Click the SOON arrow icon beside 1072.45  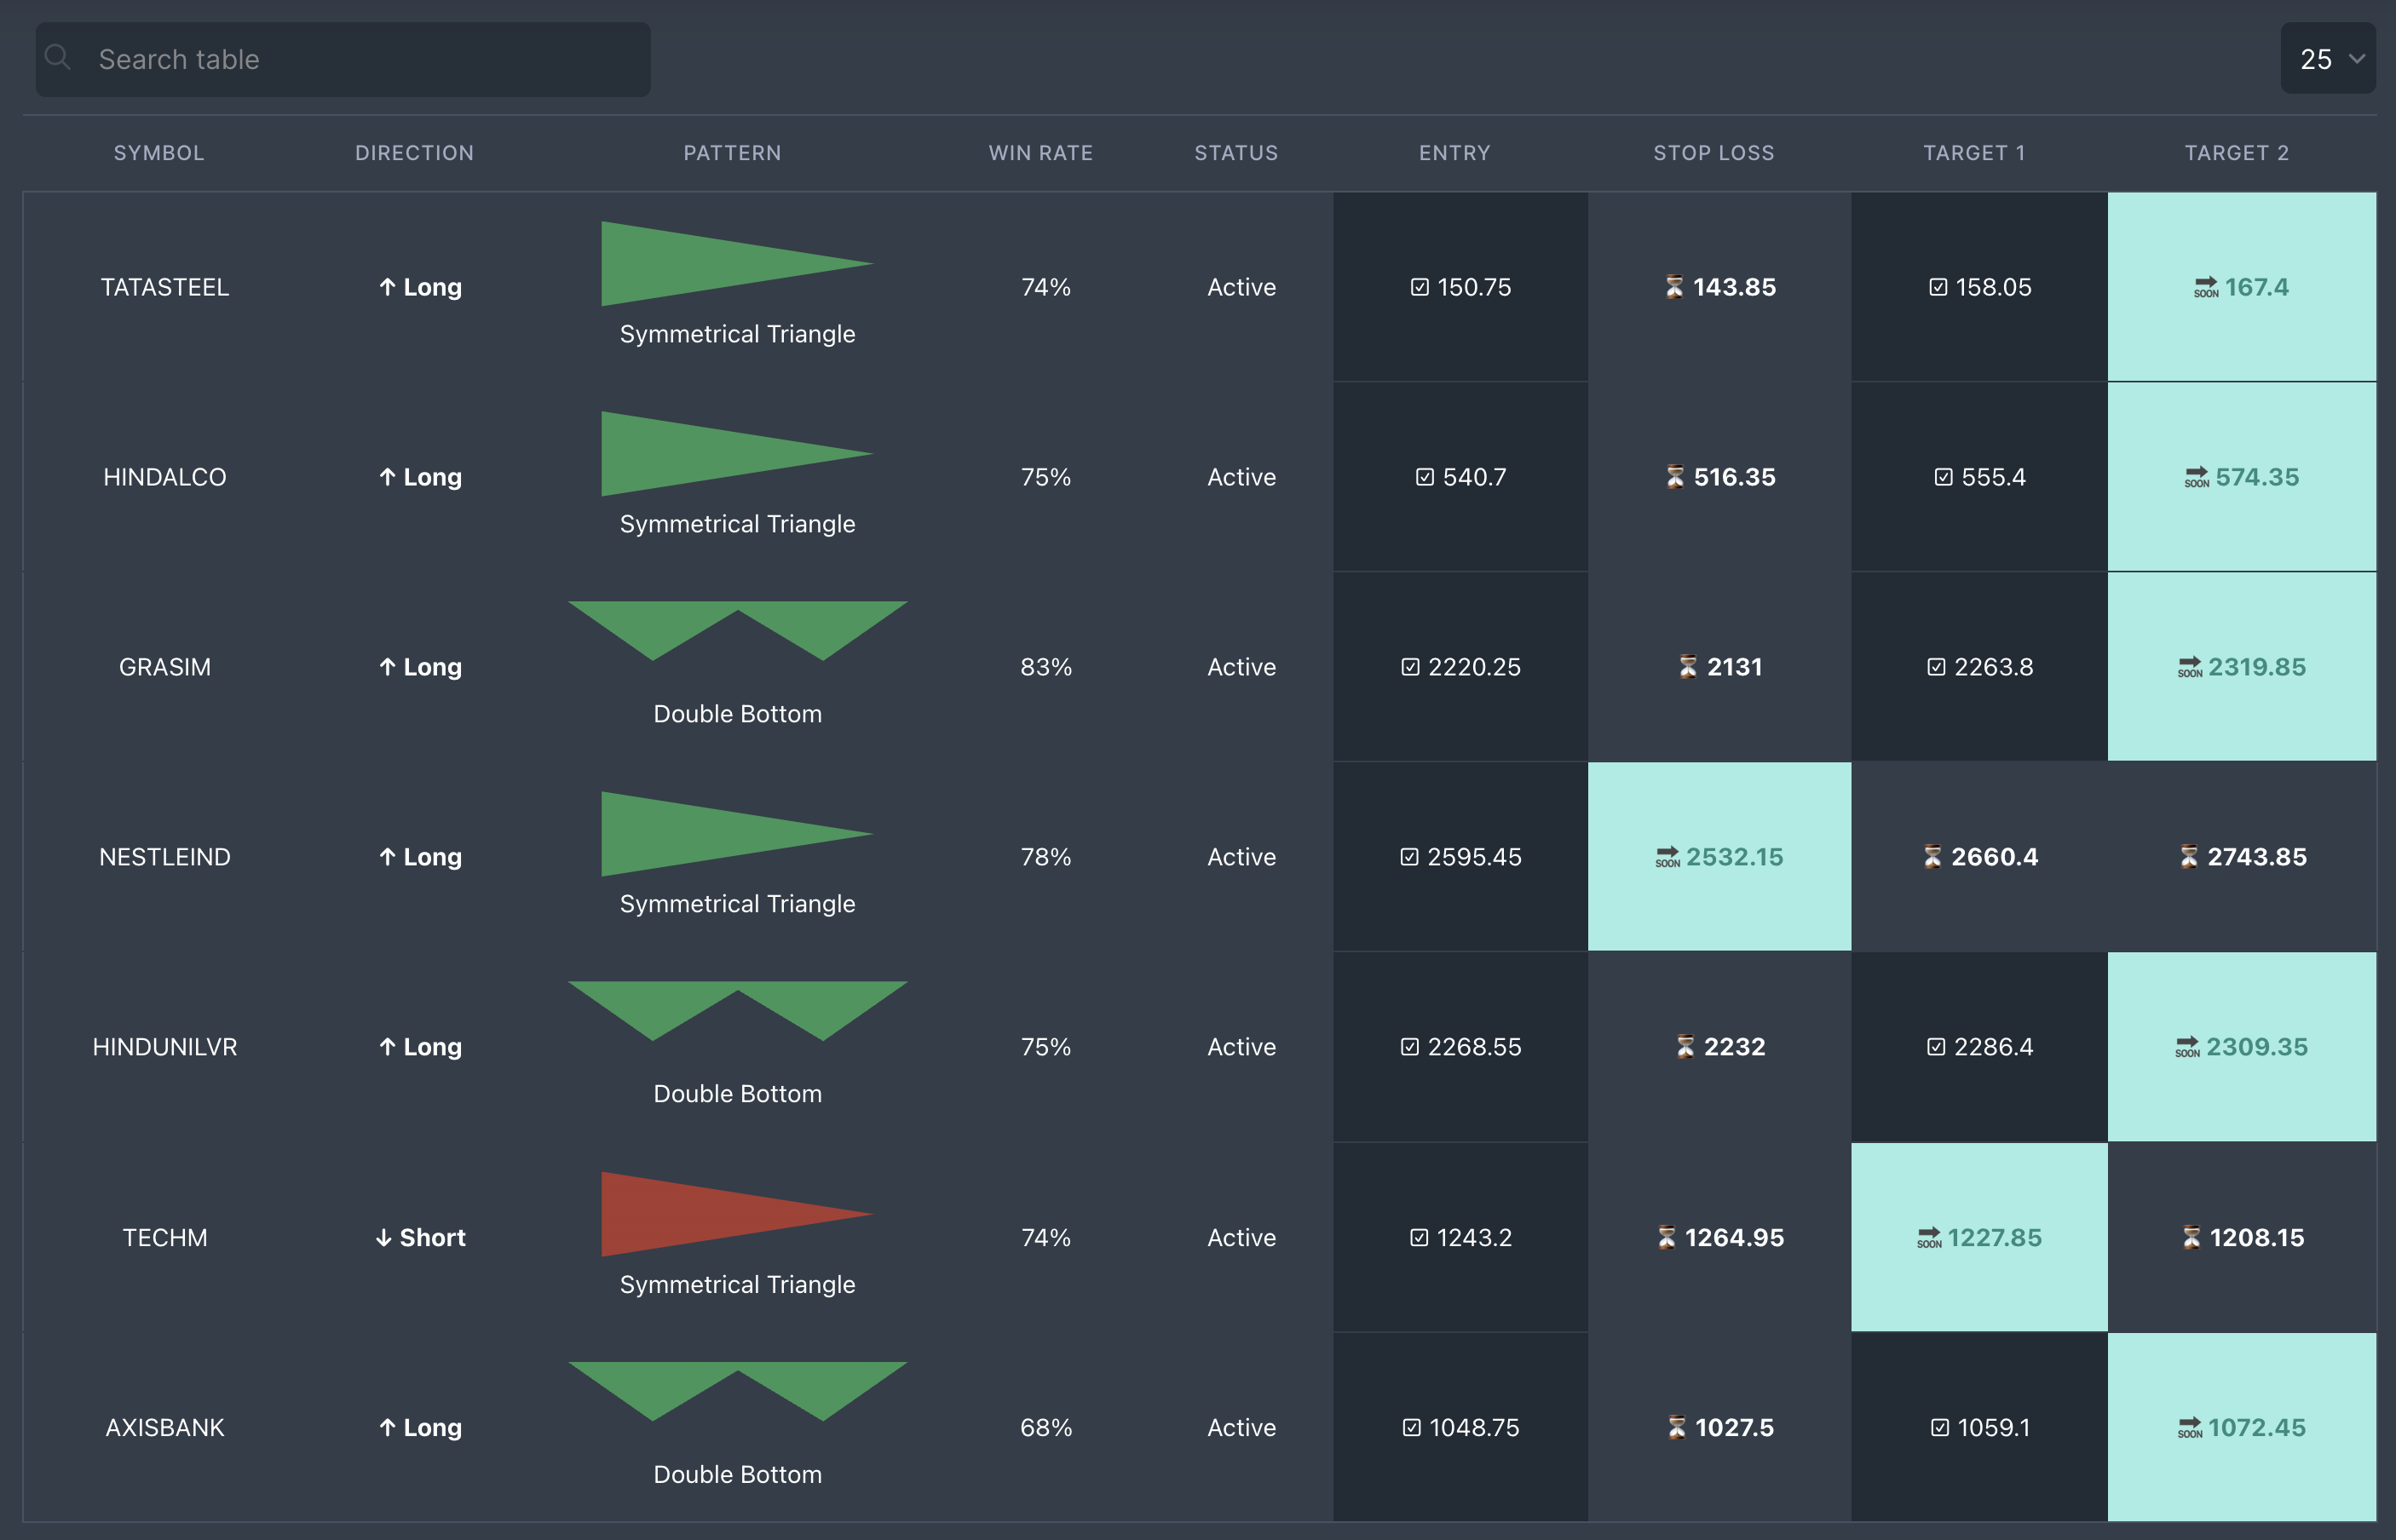tap(2190, 1429)
